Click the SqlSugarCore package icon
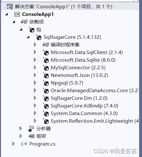Viewport: 142px width, 157px height. click(x=39, y=37)
